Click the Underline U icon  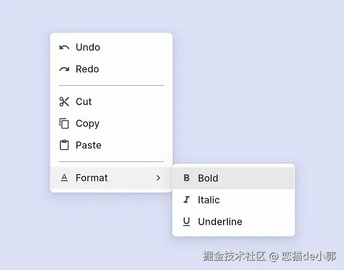[x=186, y=222]
